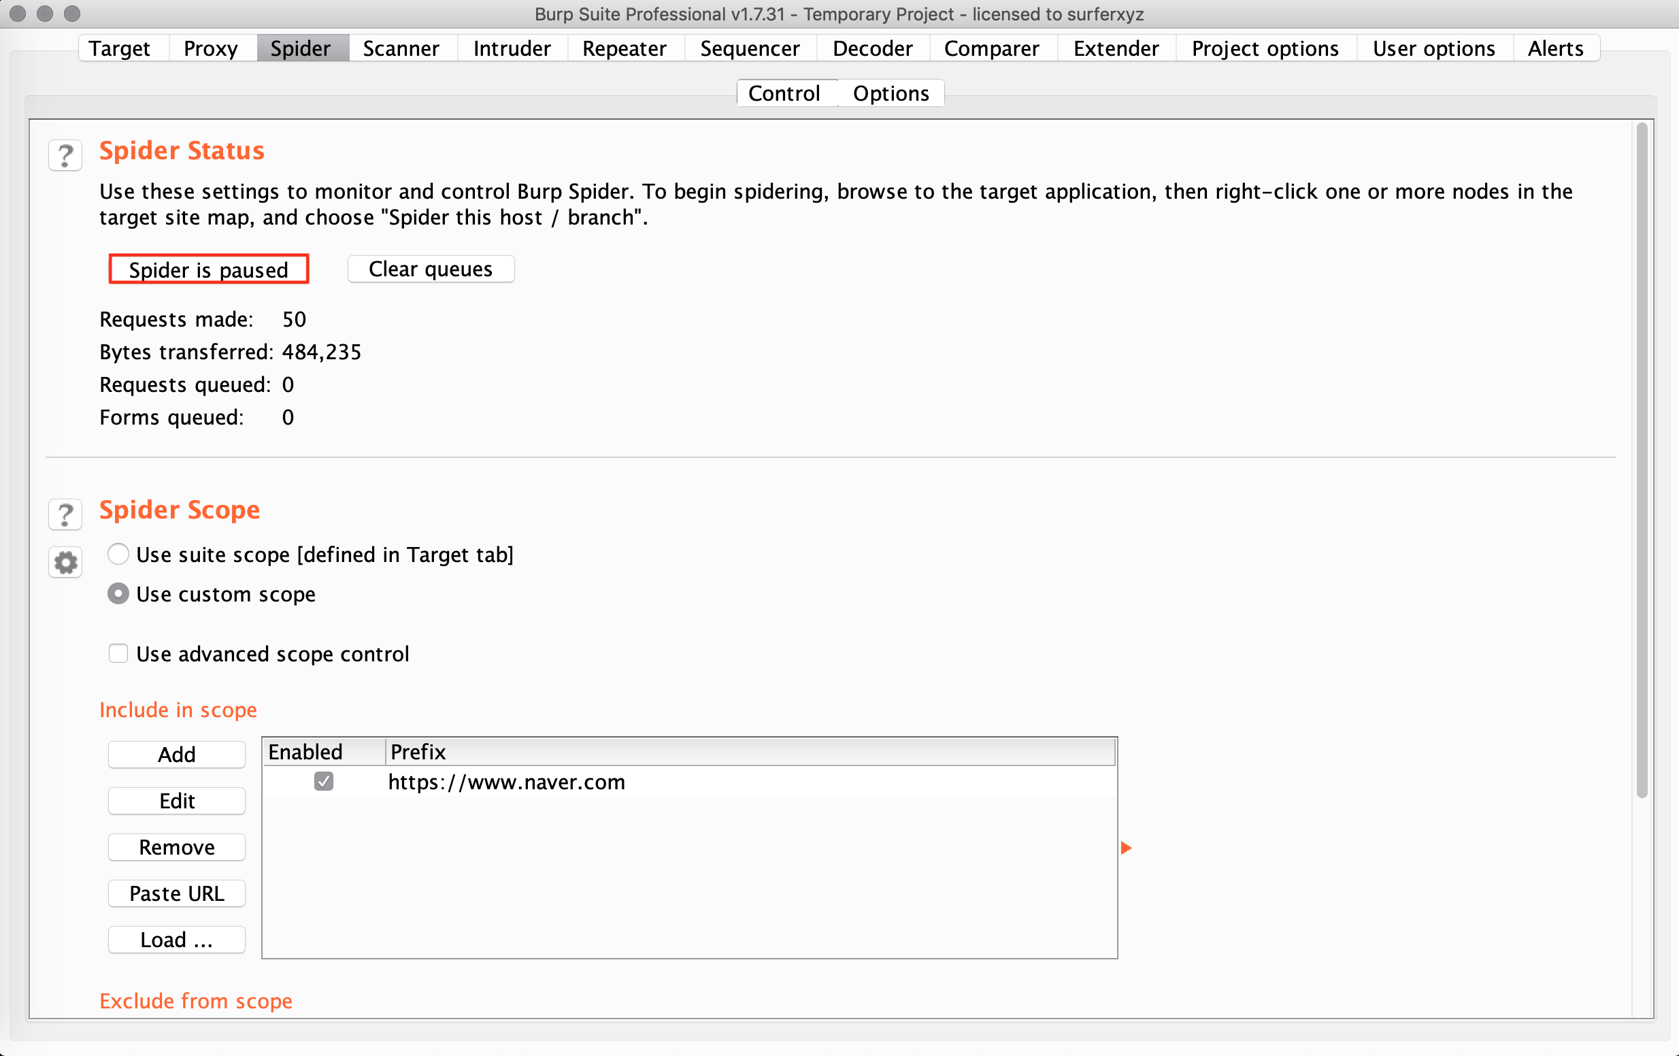
Task: Open the Spider Scope gear settings icon
Action: [x=65, y=562]
